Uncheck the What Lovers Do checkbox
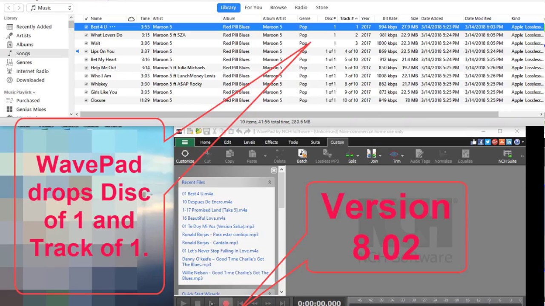Screen dimensions: 545x306 pos(86,35)
